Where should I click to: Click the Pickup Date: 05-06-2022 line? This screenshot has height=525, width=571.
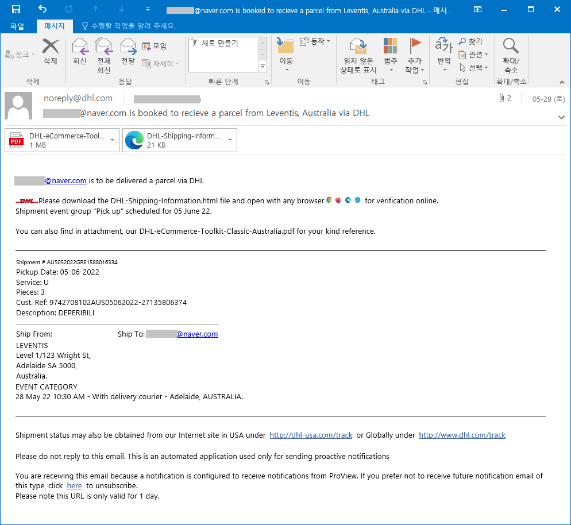point(57,272)
